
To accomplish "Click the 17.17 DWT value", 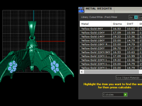I will [131, 48].
